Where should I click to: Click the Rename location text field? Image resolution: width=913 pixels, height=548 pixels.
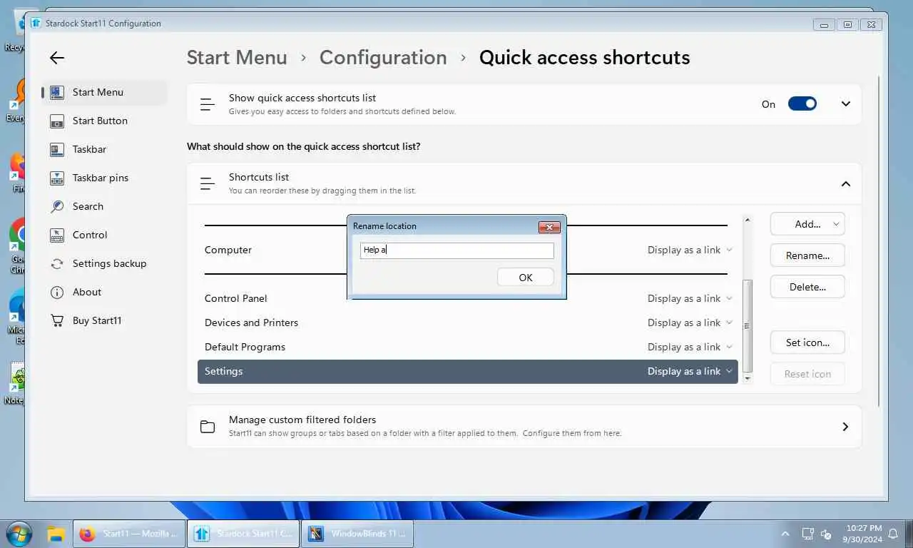coord(456,250)
